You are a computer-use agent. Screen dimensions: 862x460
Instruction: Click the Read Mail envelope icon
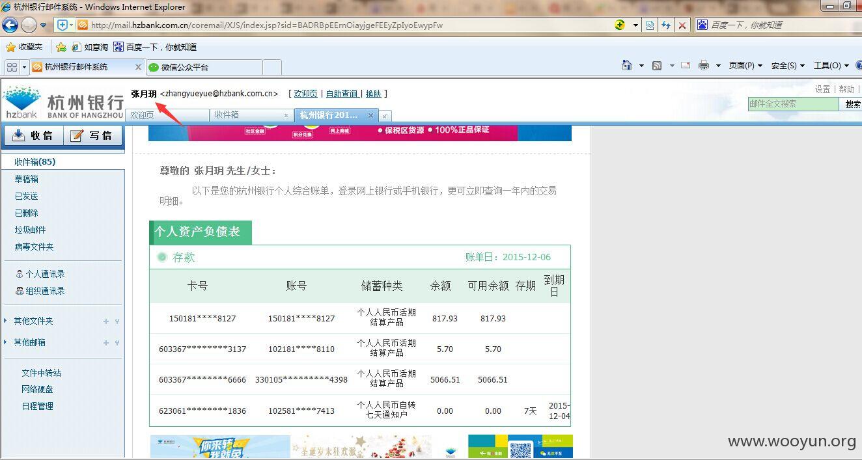pos(686,65)
